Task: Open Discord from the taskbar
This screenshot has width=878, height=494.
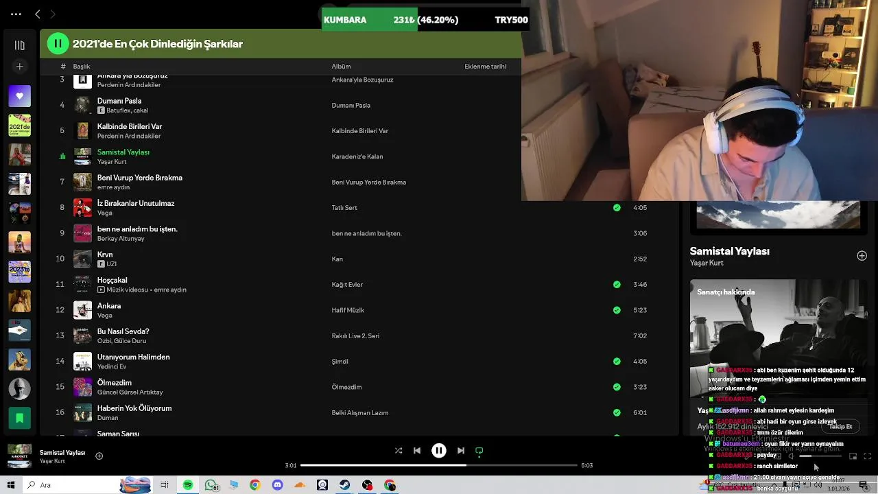Action: pos(277,485)
